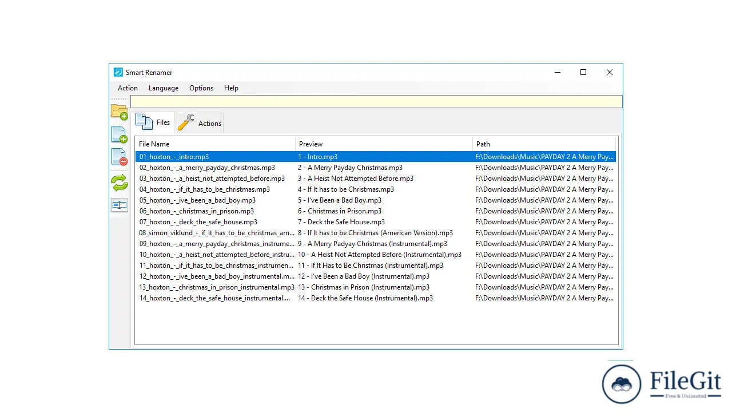
Task: Select file 05_hoxton_-_ive_been_a_bad_boy.mp3
Action: point(197,200)
